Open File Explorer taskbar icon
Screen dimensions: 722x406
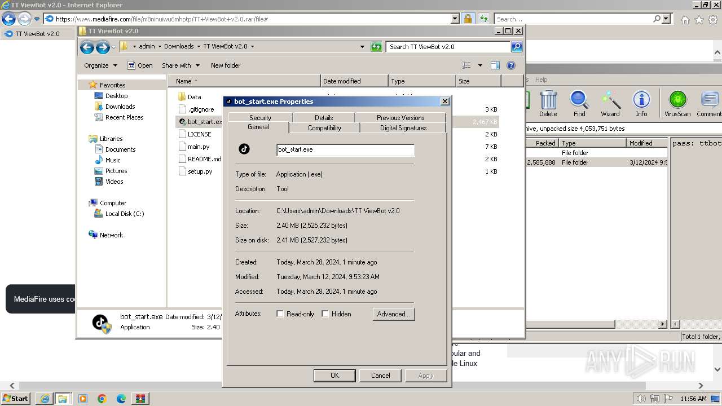[62, 399]
